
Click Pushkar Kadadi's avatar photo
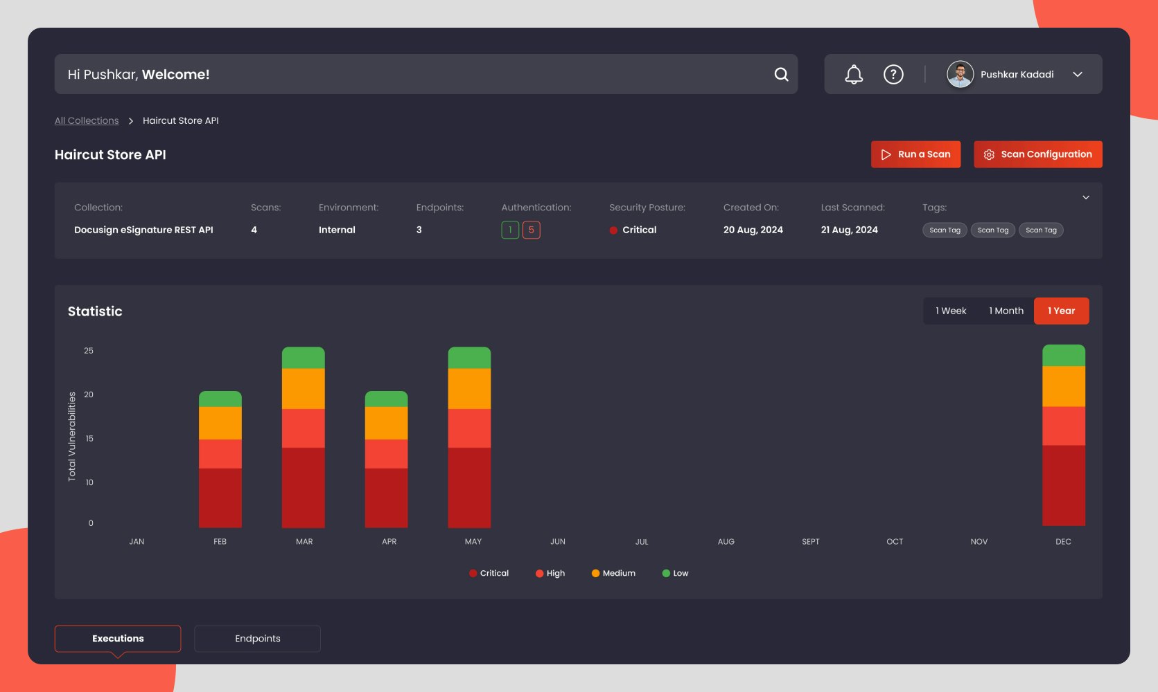960,74
